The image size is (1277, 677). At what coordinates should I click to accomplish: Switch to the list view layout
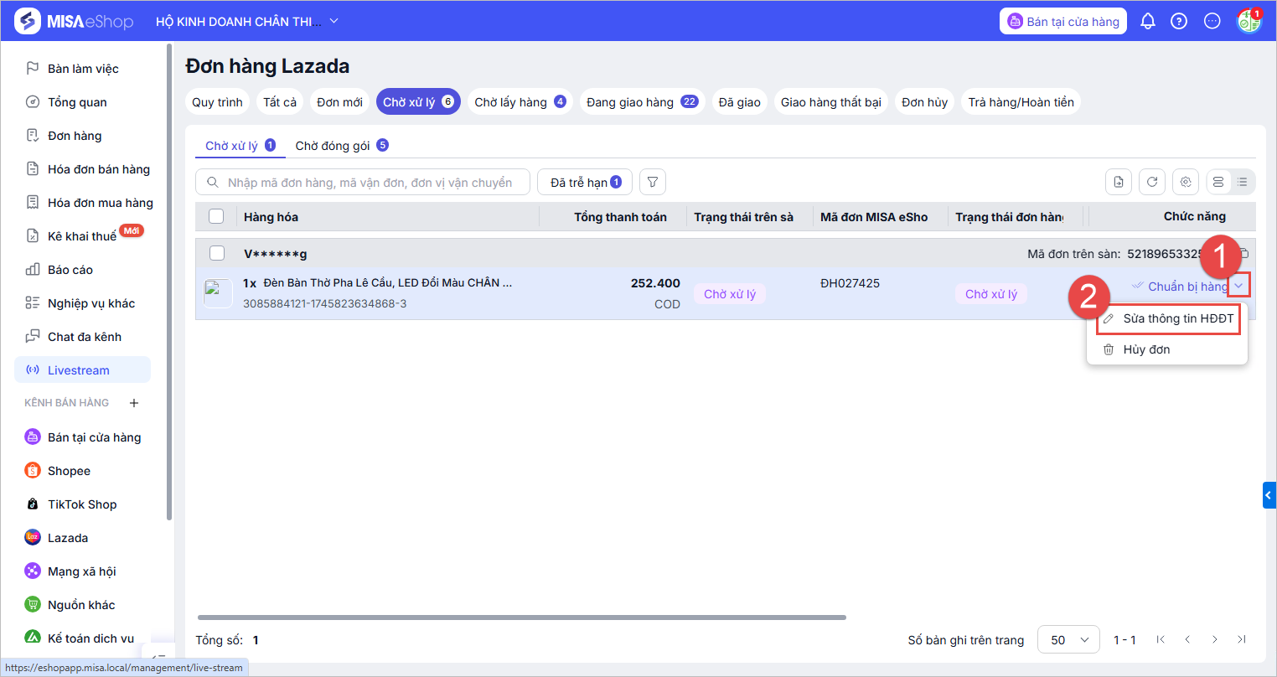coord(1243,182)
